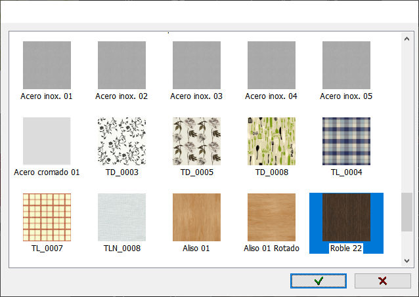Click the 'Aliso 01 Rotado' label text
The width and height of the screenshot is (419, 297).
coord(271,248)
